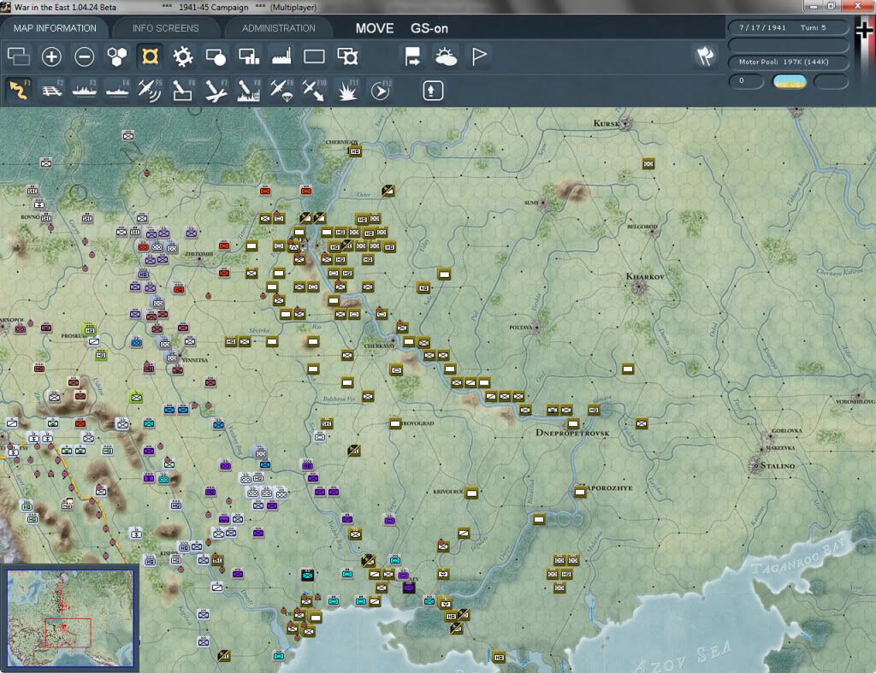Viewport: 876px width, 673px height.
Task: Click the empty rectangle toolbar icon
Action: click(x=314, y=56)
